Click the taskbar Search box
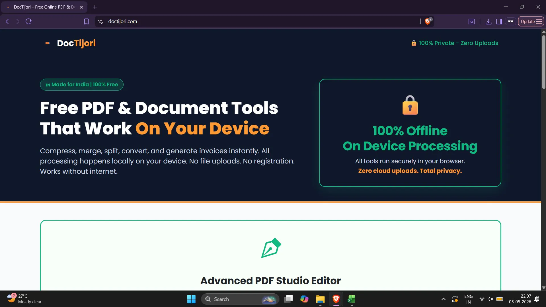 240,299
